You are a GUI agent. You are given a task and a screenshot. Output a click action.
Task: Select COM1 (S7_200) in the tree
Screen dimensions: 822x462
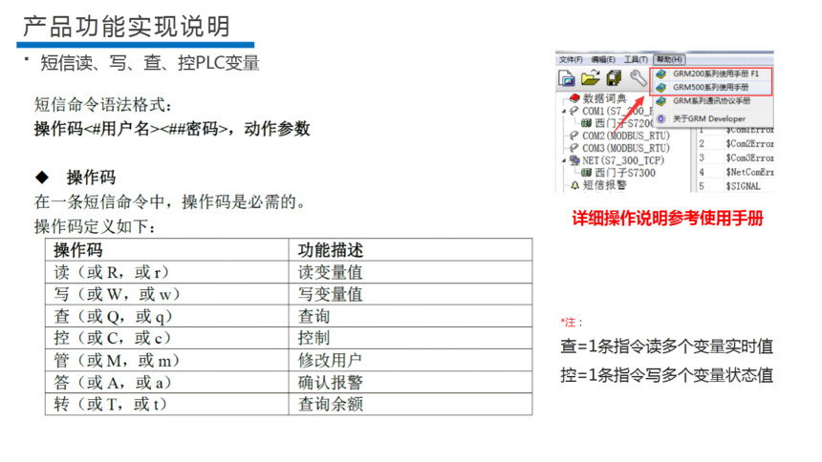pos(616,111)
